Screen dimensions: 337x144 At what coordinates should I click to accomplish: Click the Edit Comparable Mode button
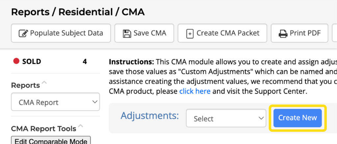pyautogui.click(x=51, y=140)
